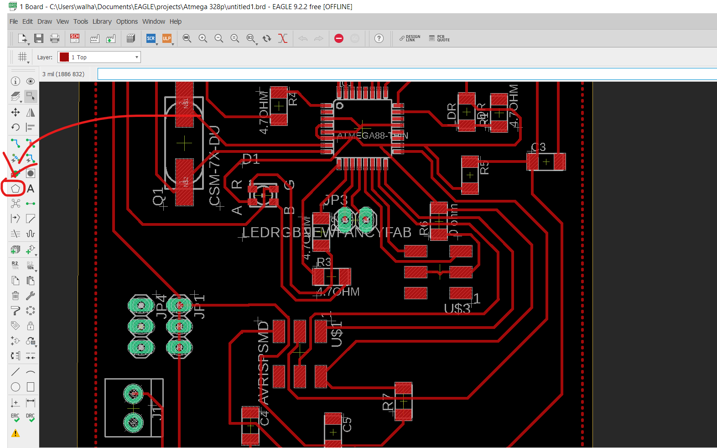The height and width of the screenshot is (448, 717).
Task: Click the PCB Quote button
Action: click(440, 38)
